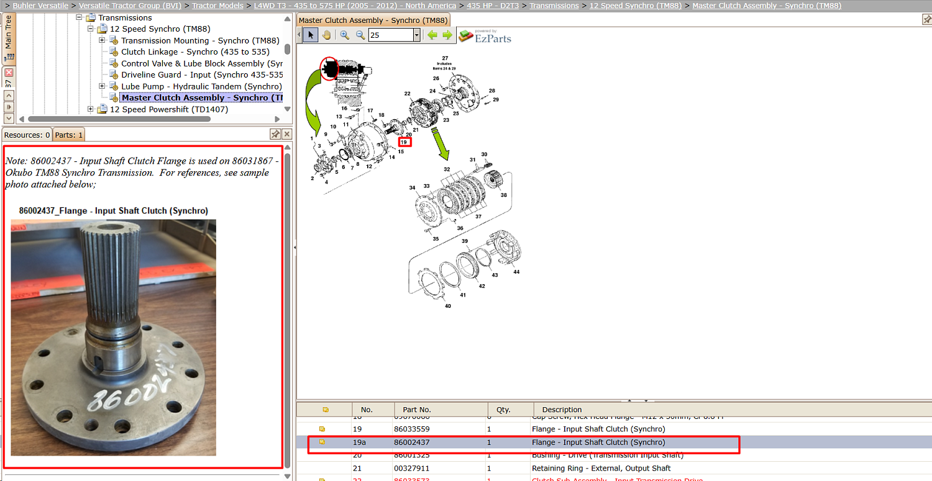Click the note icon for part 19a

pos(322,443)
